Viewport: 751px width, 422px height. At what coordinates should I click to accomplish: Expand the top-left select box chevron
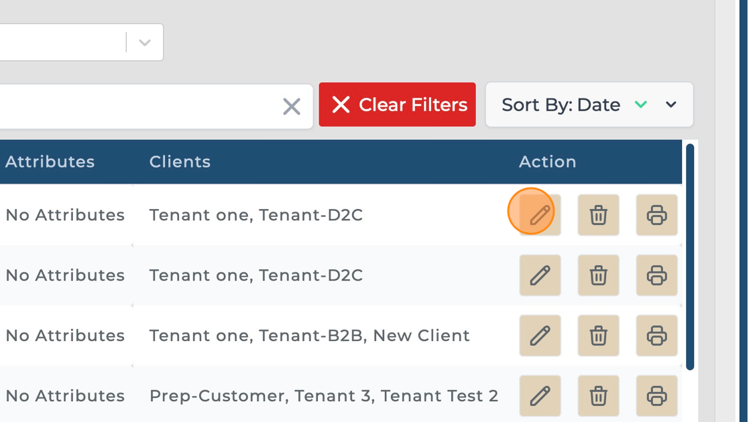pos(144,43)
